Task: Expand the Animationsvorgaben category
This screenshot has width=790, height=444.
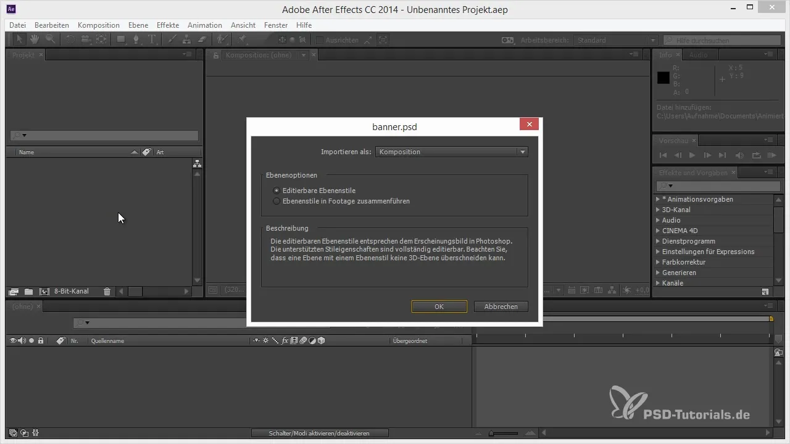Action: click(x=657, y=199)
